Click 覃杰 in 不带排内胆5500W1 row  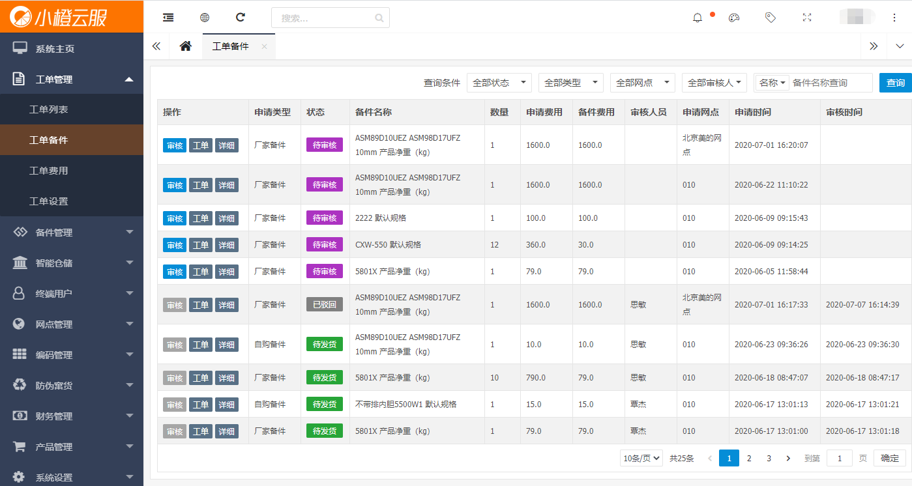(x=638, y=405)
